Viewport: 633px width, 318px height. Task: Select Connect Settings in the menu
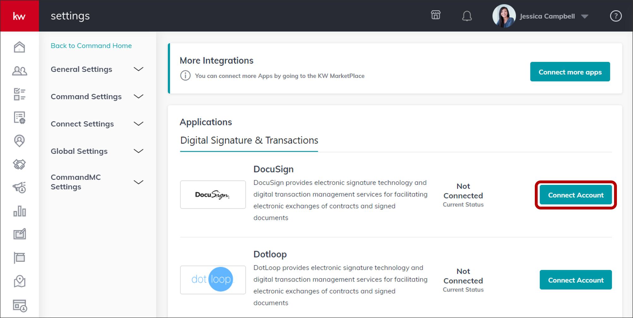point(82,124)
